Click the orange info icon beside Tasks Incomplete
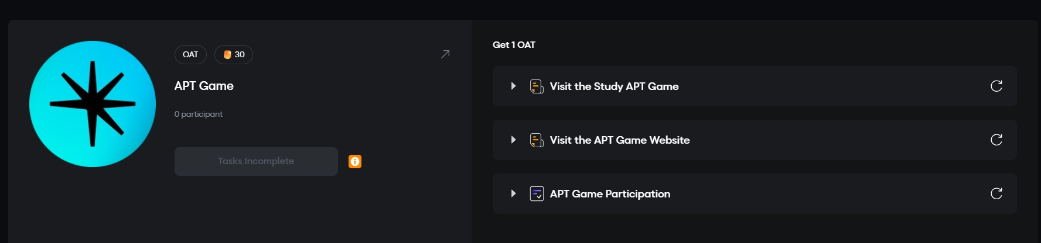Screen dimensions: 1041x243 click(355, 161)
